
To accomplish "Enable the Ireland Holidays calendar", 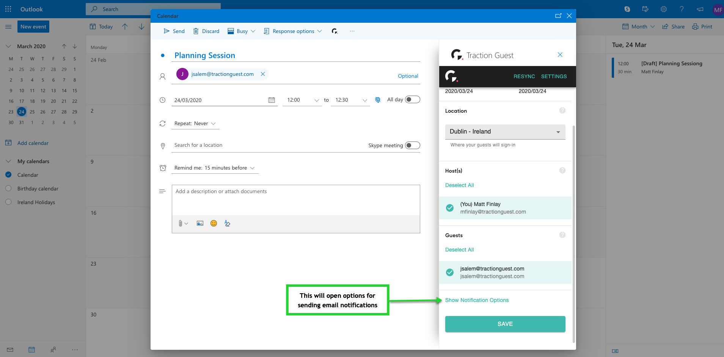I will click(x=8, y=202).
